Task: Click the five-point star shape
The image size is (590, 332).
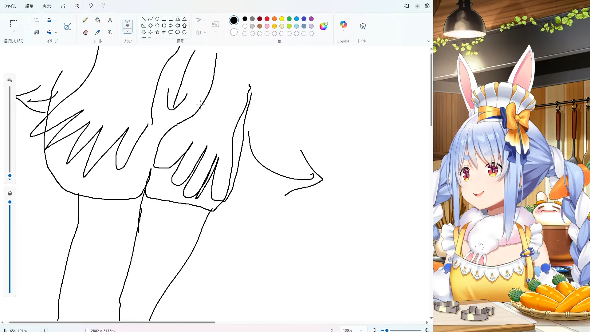Action: click(x=157, y=32)
